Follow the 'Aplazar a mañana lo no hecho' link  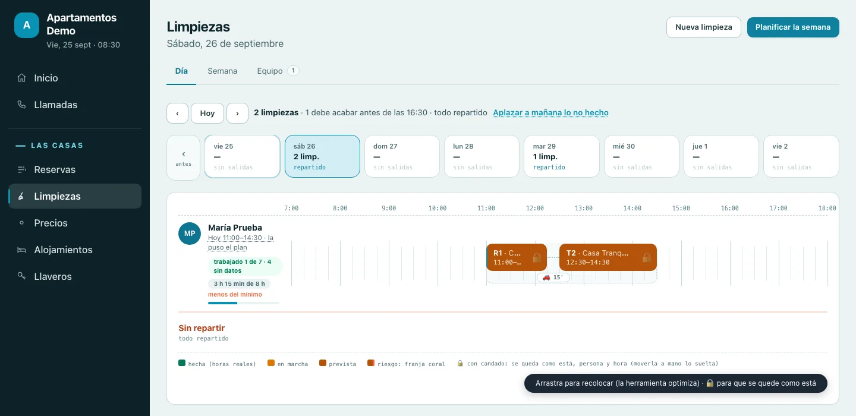[550, 112]
